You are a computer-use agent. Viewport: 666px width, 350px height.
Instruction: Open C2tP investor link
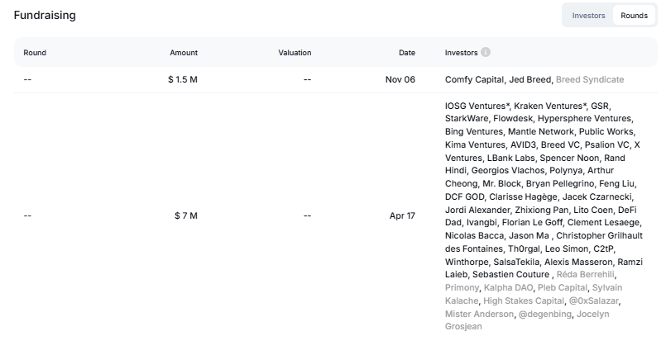603,248
